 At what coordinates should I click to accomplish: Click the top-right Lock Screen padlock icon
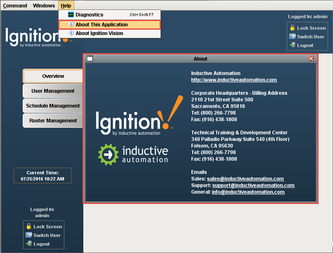tap(293, 28)
